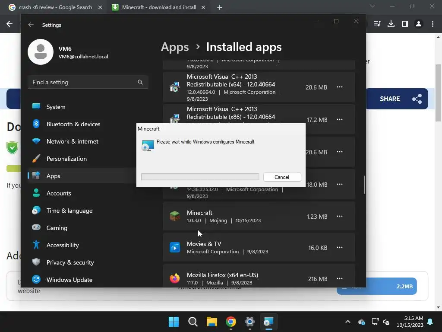Viewport: 442px width, 332px height.
Task: Open options for Visual C++ 2013 x64
Action: pos(340,87)
